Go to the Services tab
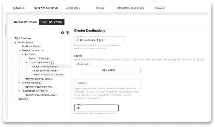This screenshot has height=127, width=215. [19, 8]
